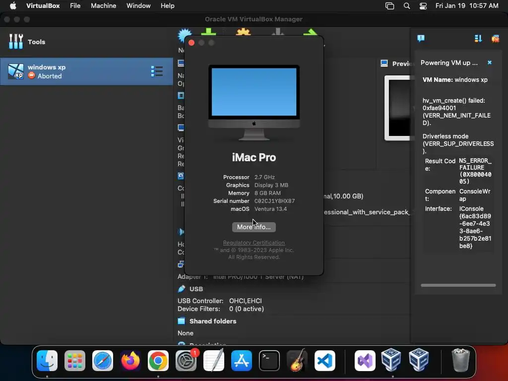The width and height of the screenshot is (508, 381).
Task: Click the red Aborted status icon
Action: pos(31,75)
